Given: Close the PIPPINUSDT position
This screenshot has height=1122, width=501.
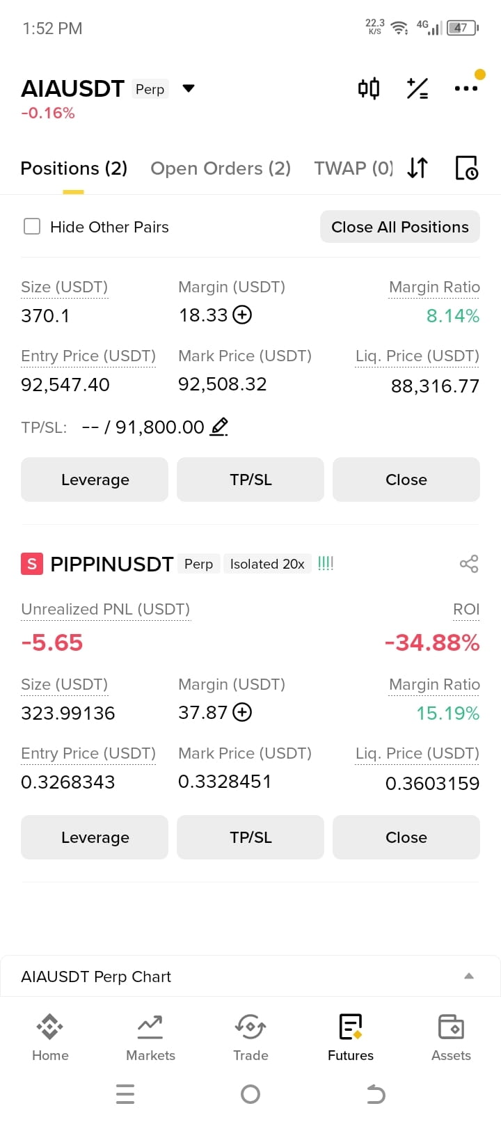Looking at the screenshot, I should (406, 837).
